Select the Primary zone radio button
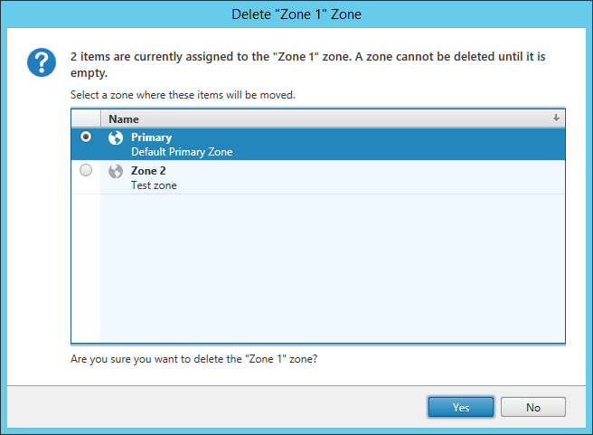 pyautogui.click(x=86, y=137)
